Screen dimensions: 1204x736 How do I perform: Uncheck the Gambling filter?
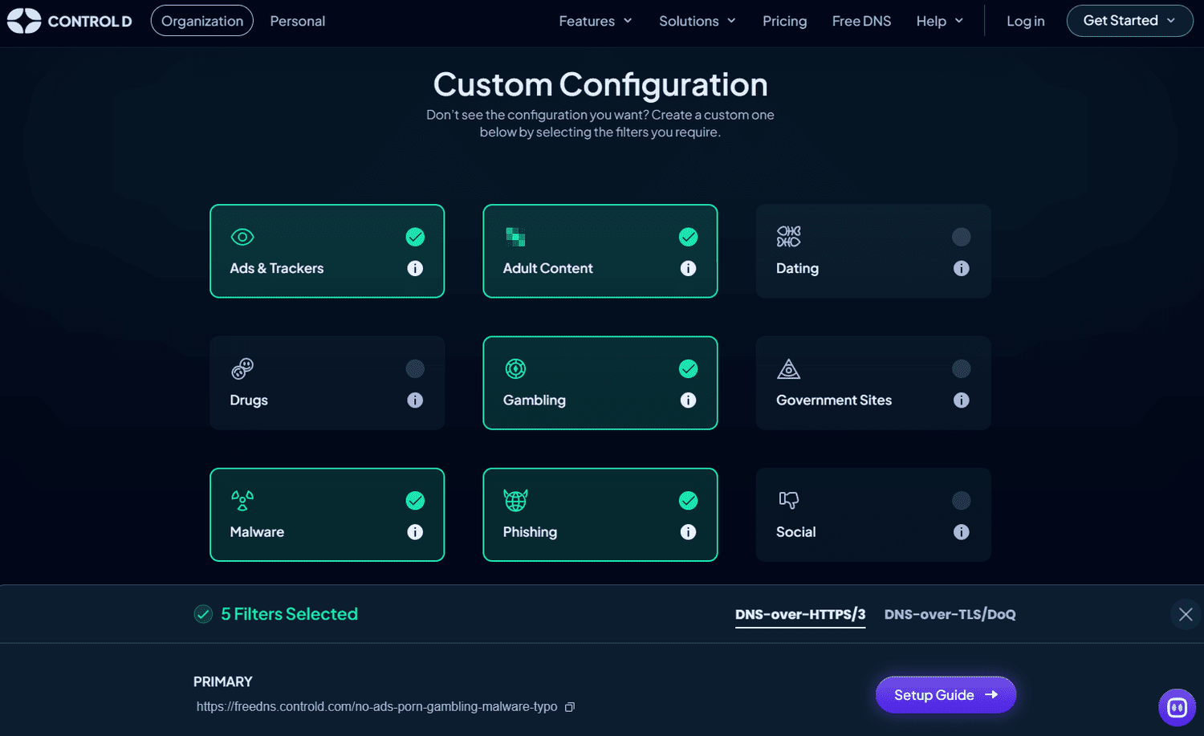(688, 369)
